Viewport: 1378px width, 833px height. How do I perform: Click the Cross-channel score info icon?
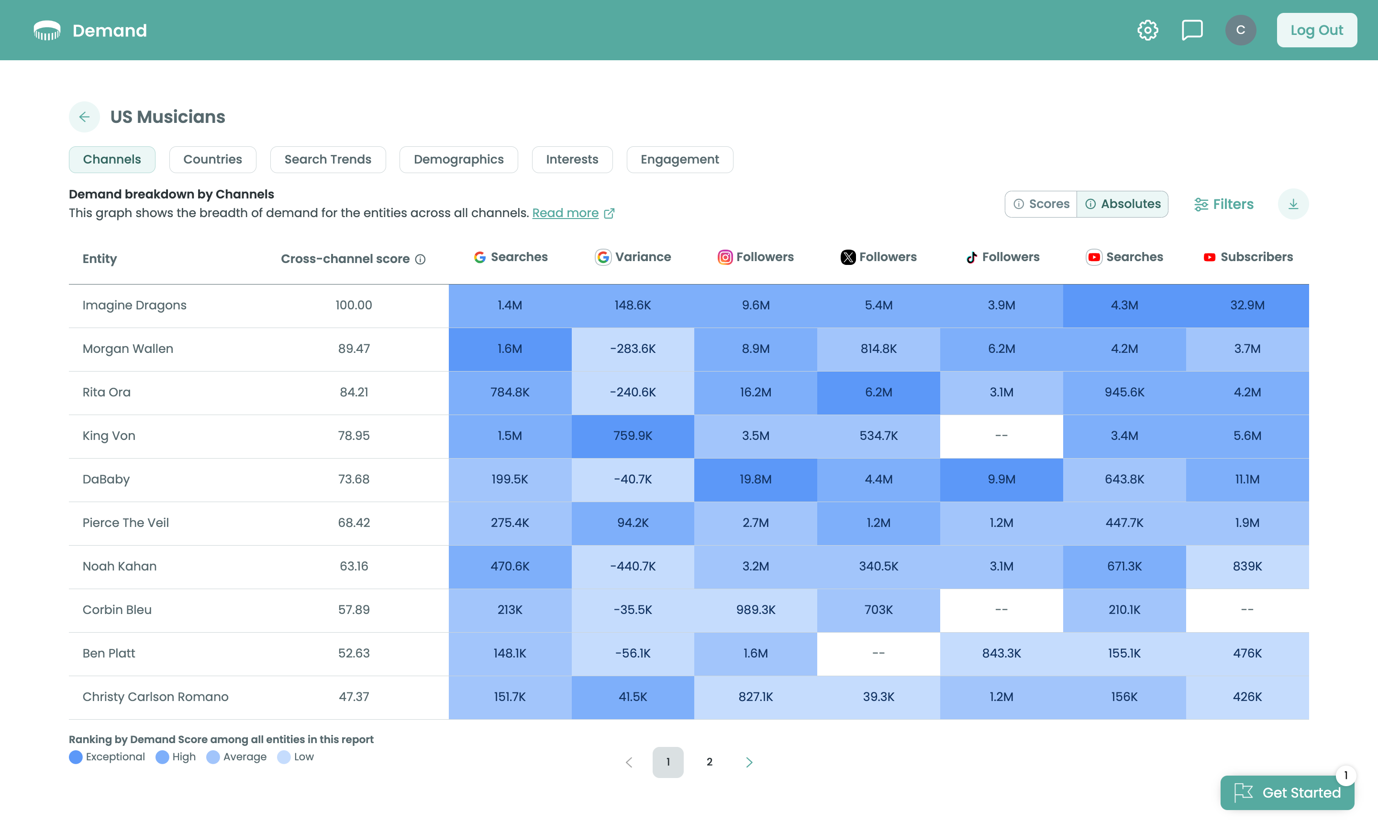click(x=420, y=259)
